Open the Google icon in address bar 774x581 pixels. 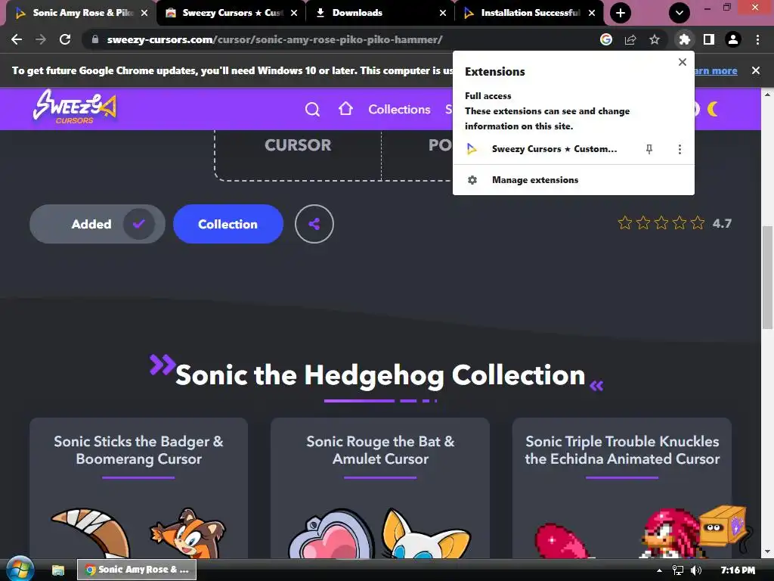tap(606, 39)
